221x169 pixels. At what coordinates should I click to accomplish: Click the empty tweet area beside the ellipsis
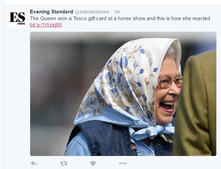169,163
